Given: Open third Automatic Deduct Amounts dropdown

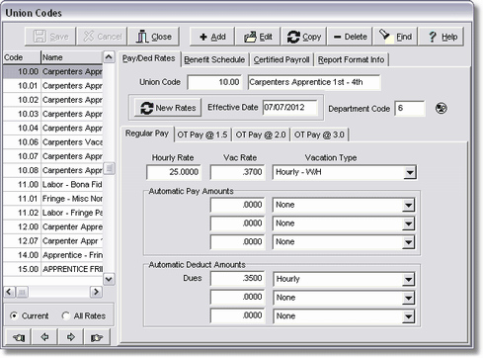Looking at the screenshot, I should pos(408,316).
